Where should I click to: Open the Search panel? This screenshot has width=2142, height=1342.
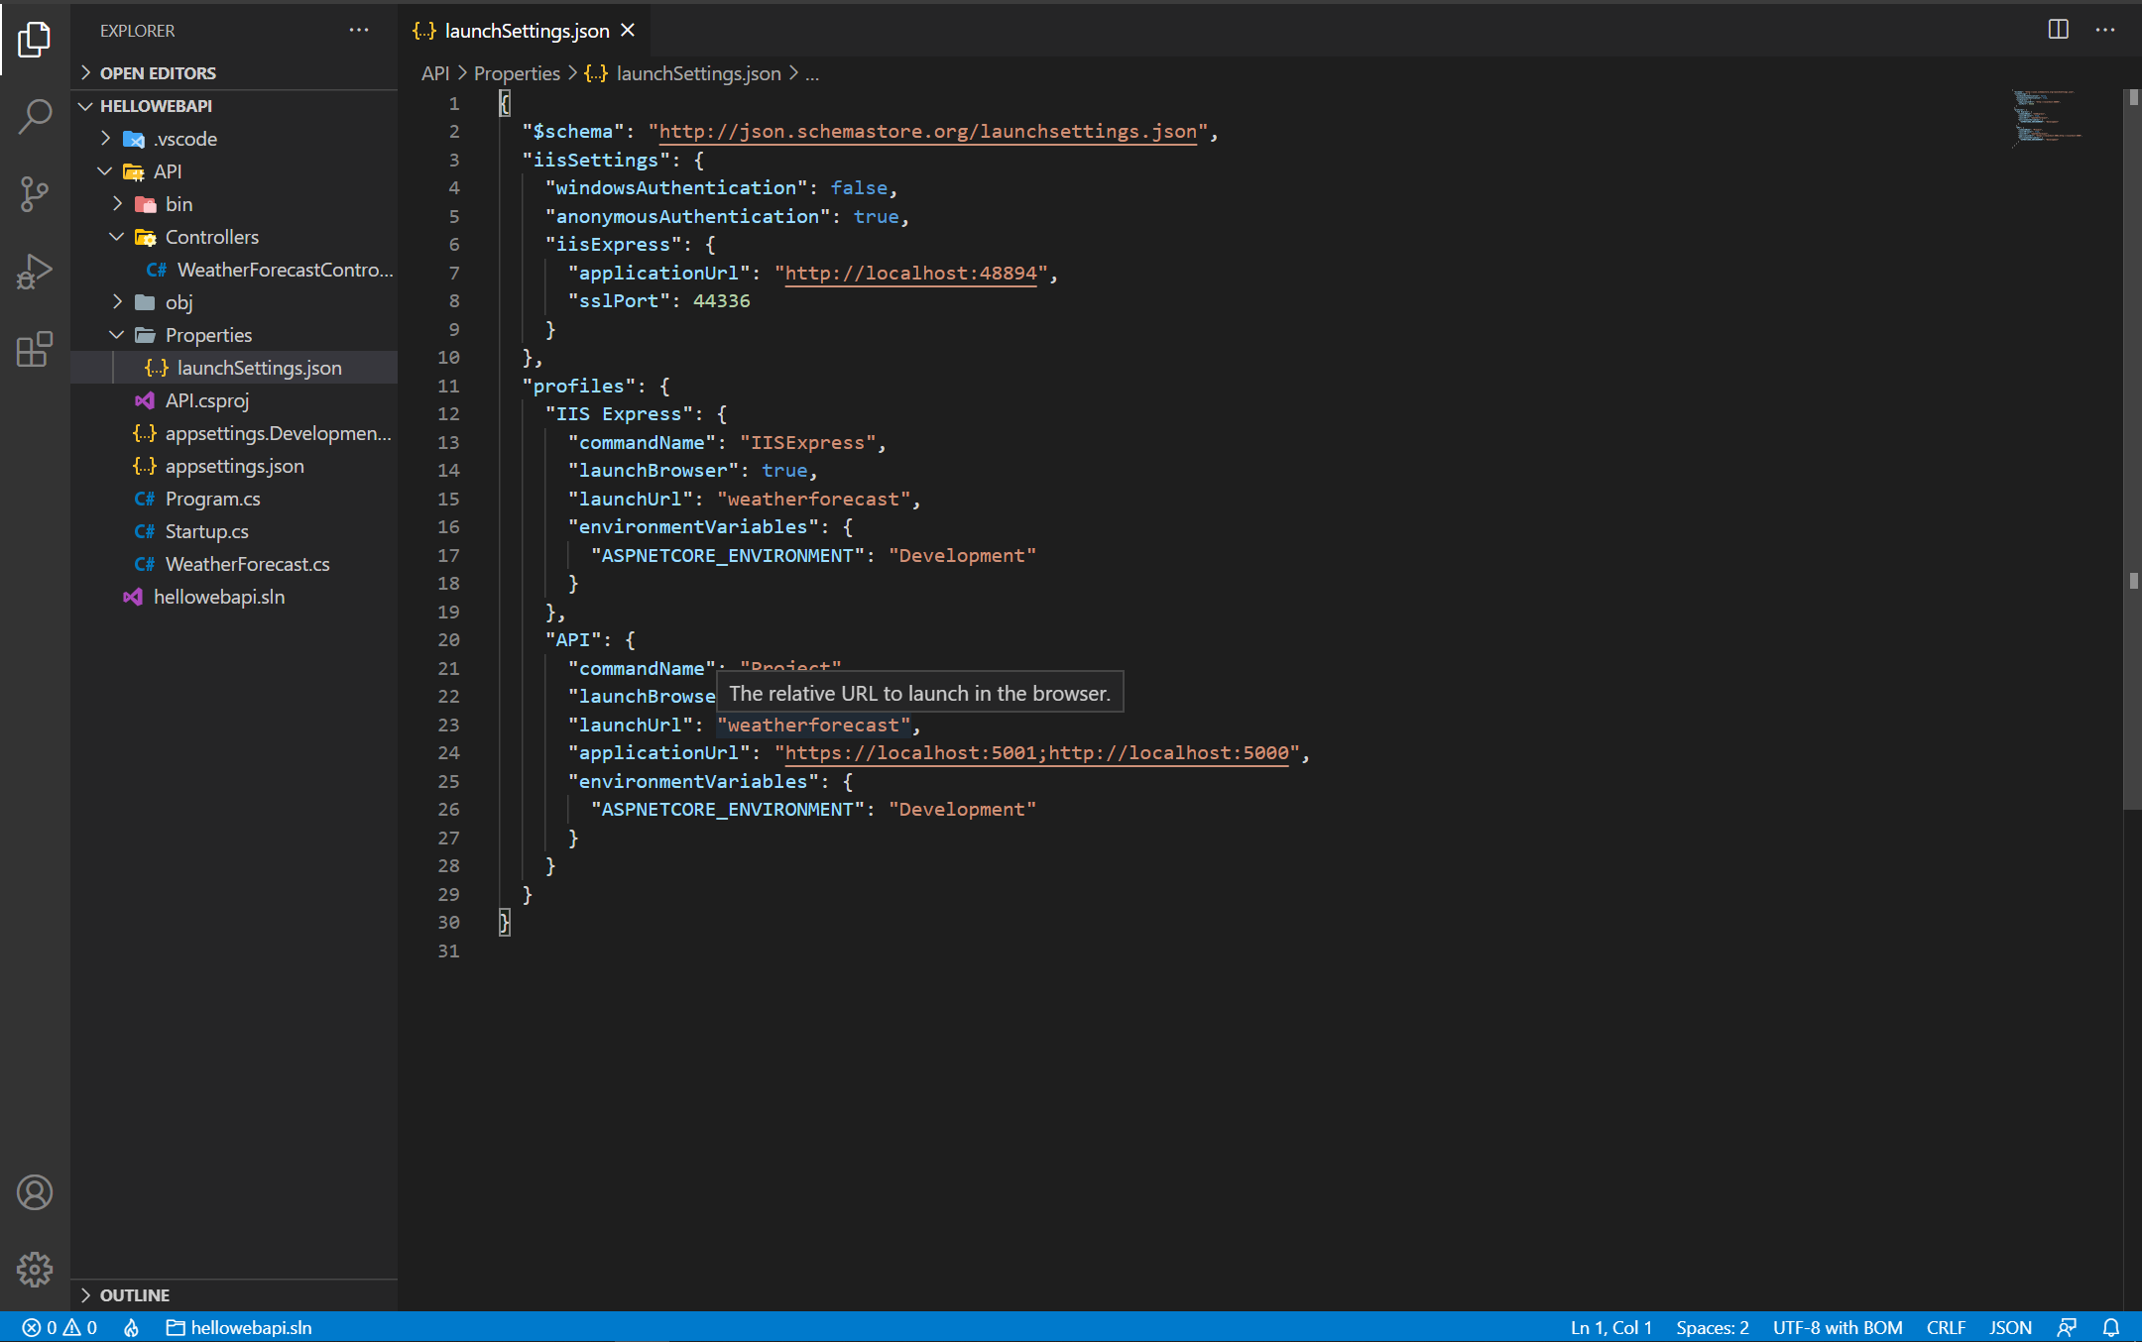[35, 116]
